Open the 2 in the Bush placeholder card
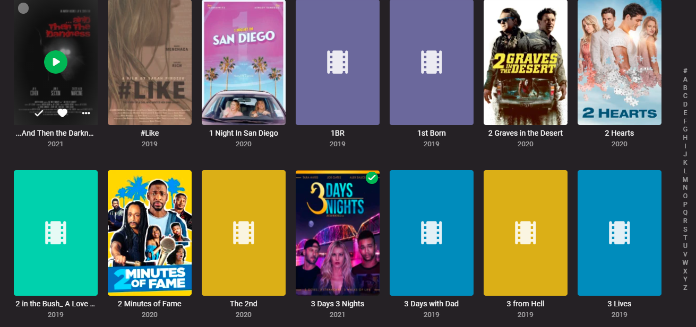Image resolution: width=696 pixels, height=327 pixels. pos(56,233)
